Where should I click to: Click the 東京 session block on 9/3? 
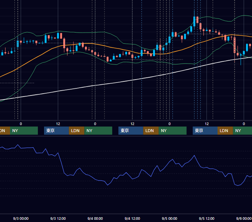click(56, 131)
